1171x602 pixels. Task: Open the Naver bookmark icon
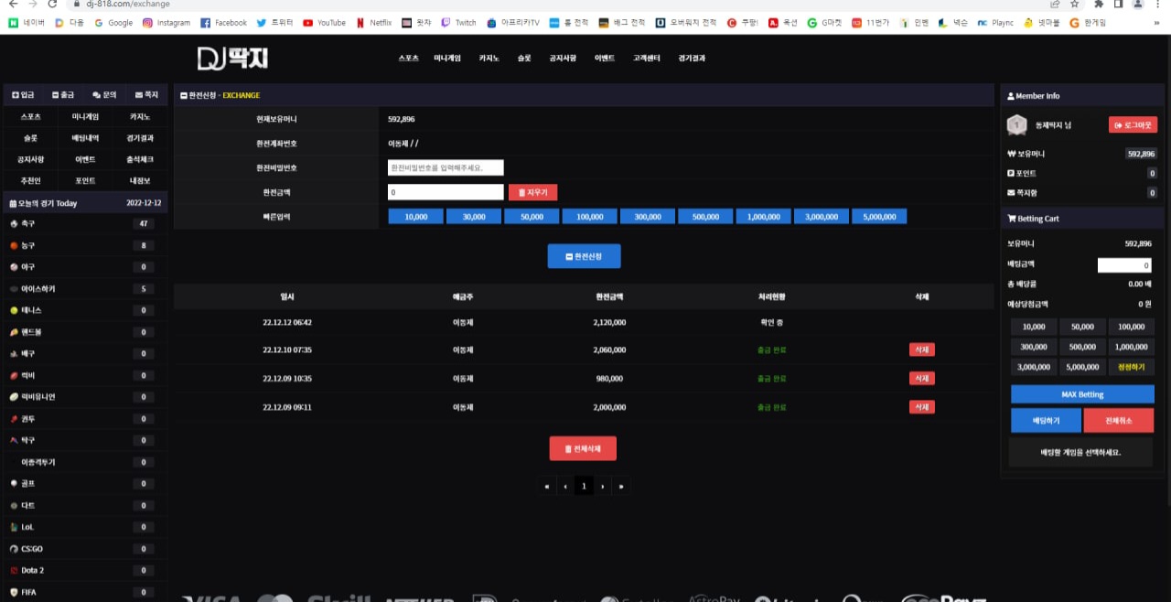coord(13,22)
